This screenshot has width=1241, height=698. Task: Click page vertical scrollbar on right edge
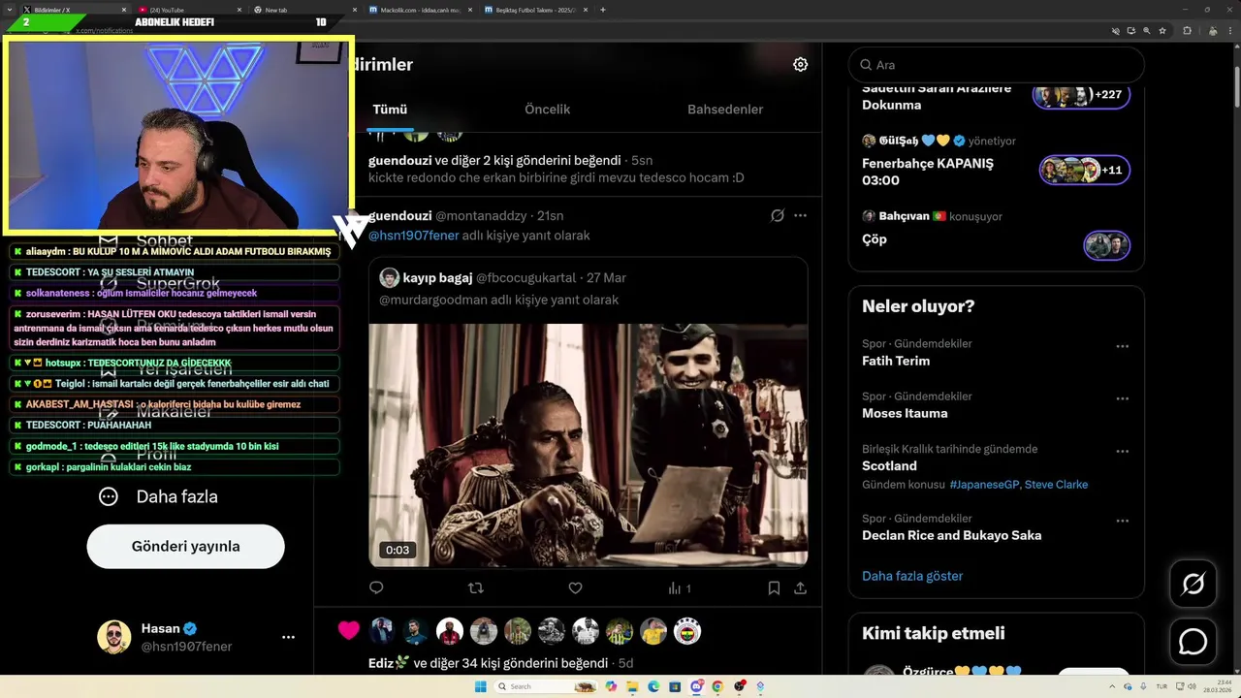1236,87
